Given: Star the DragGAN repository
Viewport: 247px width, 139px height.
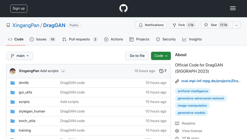Looking at the screenshot, I should (x=216, y=25).
